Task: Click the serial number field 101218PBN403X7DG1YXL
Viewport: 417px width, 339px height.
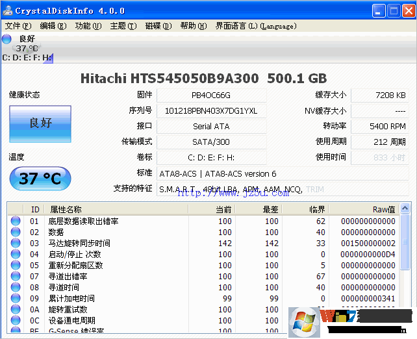Action: pyautogui.click(x=211, y=111)
